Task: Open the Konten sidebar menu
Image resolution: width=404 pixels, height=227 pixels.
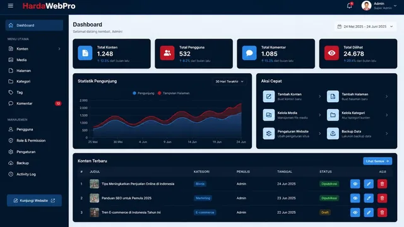Action: 34,49
